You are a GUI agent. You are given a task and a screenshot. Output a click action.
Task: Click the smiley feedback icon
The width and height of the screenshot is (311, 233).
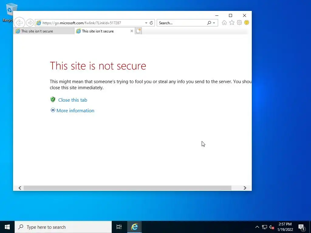[x=247, y=22]
